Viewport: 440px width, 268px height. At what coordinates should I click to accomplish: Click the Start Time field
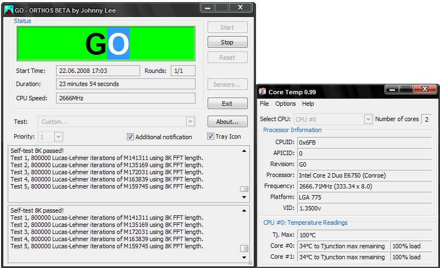pos(98,71)
